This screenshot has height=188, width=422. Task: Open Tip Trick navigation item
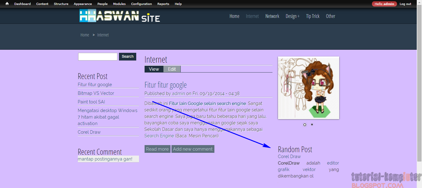click(313, 16)
